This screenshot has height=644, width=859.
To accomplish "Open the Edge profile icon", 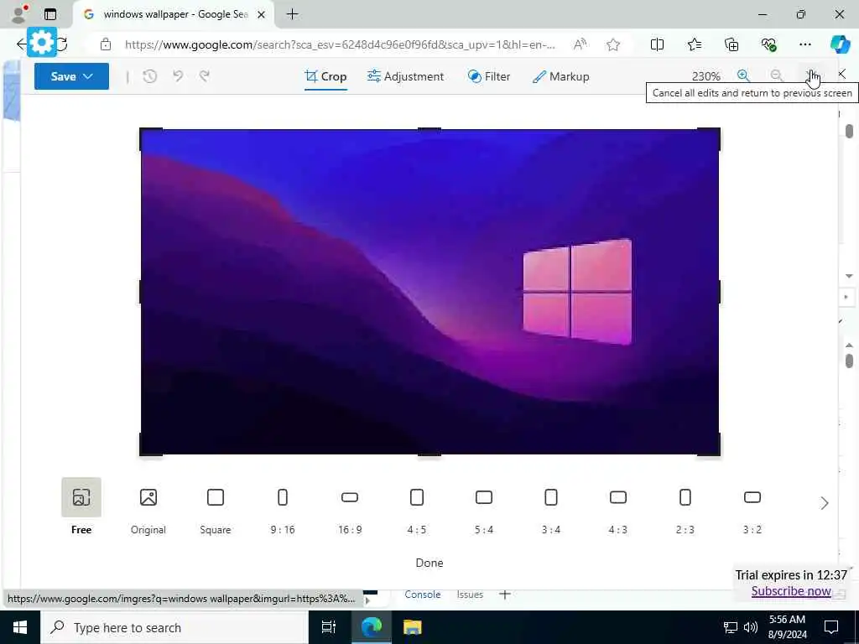I will tap(18, 14).
